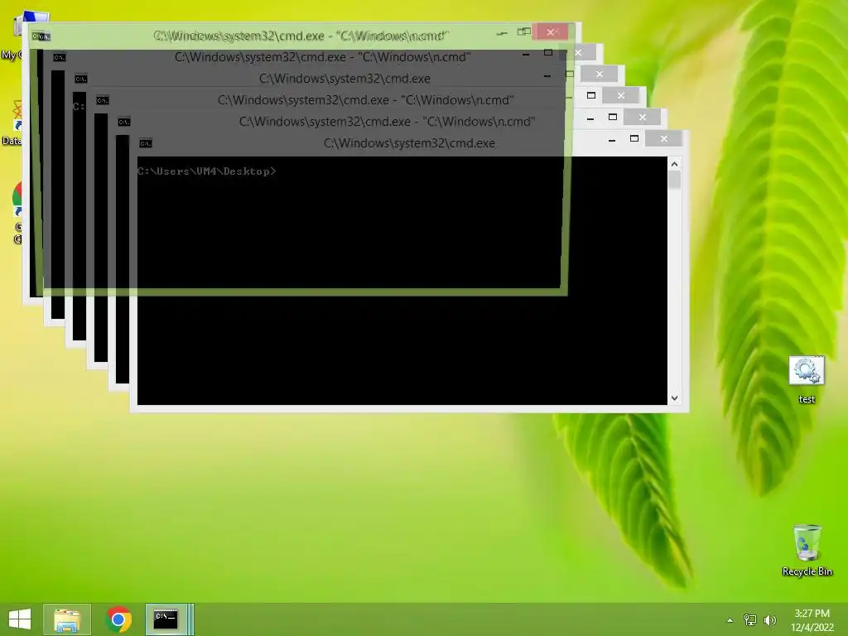
Task: Click the C:\Users\VM4\Desktop> prompt text
Action: 206,171
